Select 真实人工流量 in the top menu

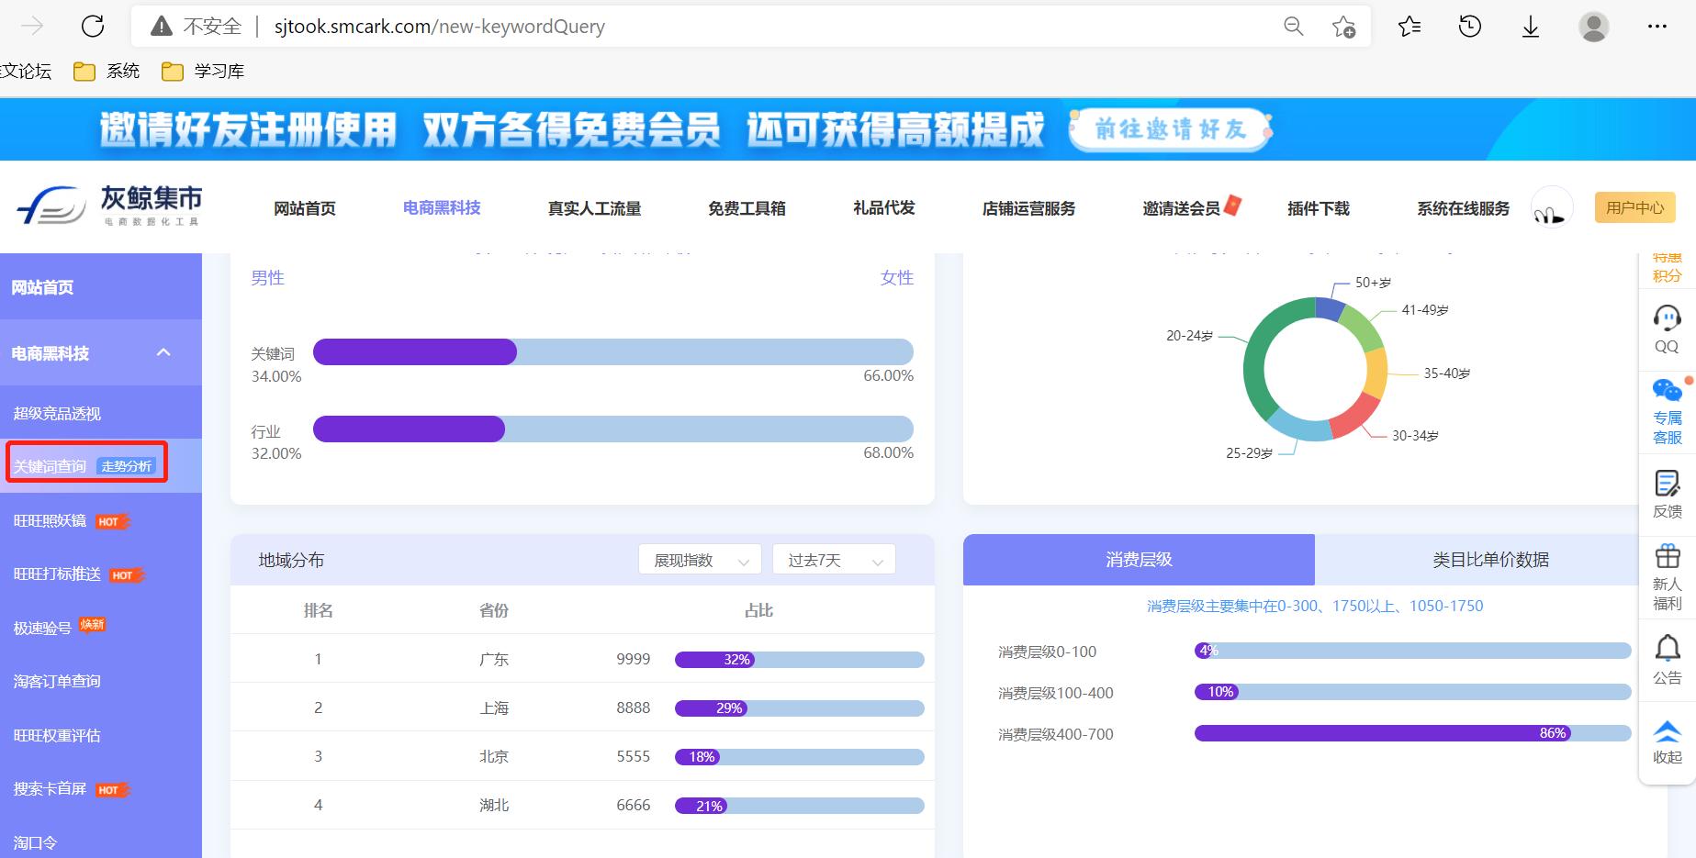click(593, 208)
